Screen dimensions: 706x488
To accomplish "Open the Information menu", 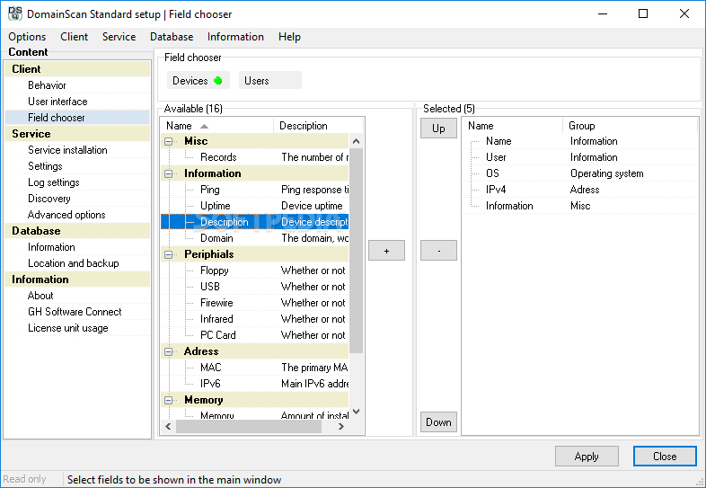I will pyautogui.click(x=235, y=37).
